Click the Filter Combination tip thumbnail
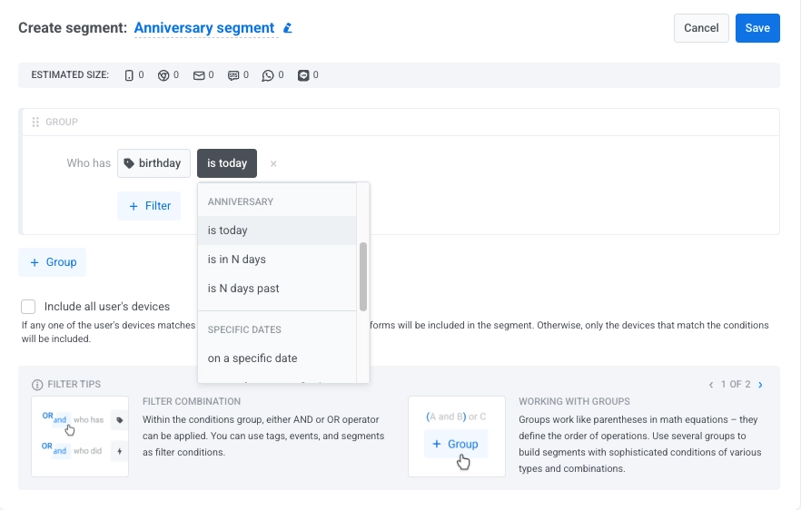Screen dimensions: 801x510 [80, 436]
